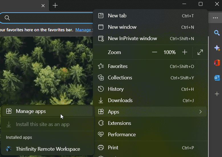Click the Ctrl+H shortcut text
This screenshot has height=157, width=222.
point(188,89)
